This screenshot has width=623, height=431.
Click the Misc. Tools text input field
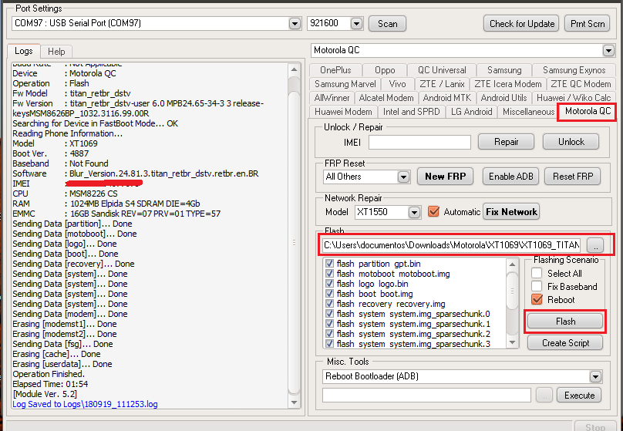(426, 396)
